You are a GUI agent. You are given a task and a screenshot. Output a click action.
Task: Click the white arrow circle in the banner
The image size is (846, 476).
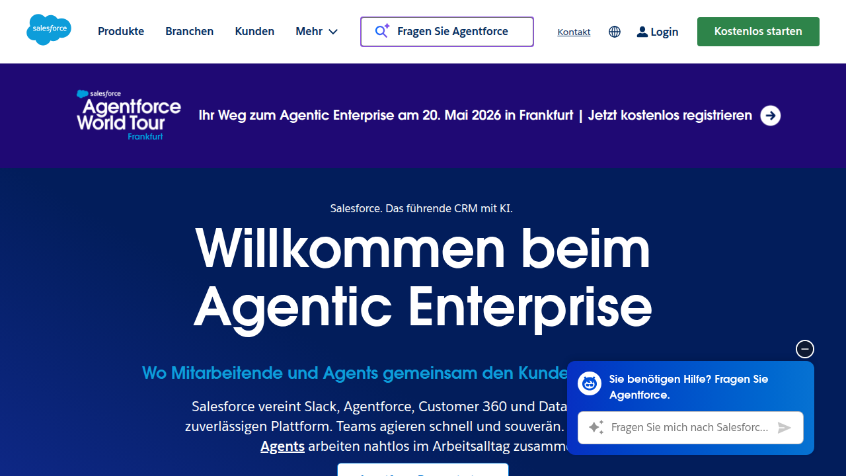coord(771,116)
